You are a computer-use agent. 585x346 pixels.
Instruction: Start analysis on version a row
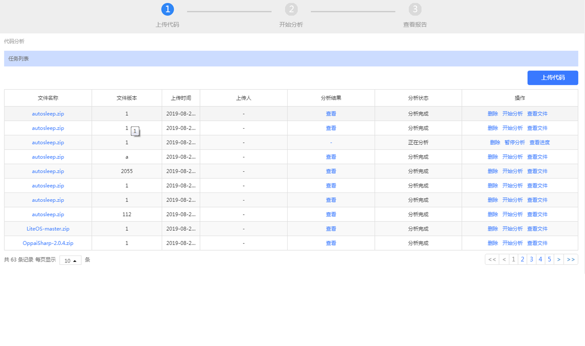[x=512, y=157]
